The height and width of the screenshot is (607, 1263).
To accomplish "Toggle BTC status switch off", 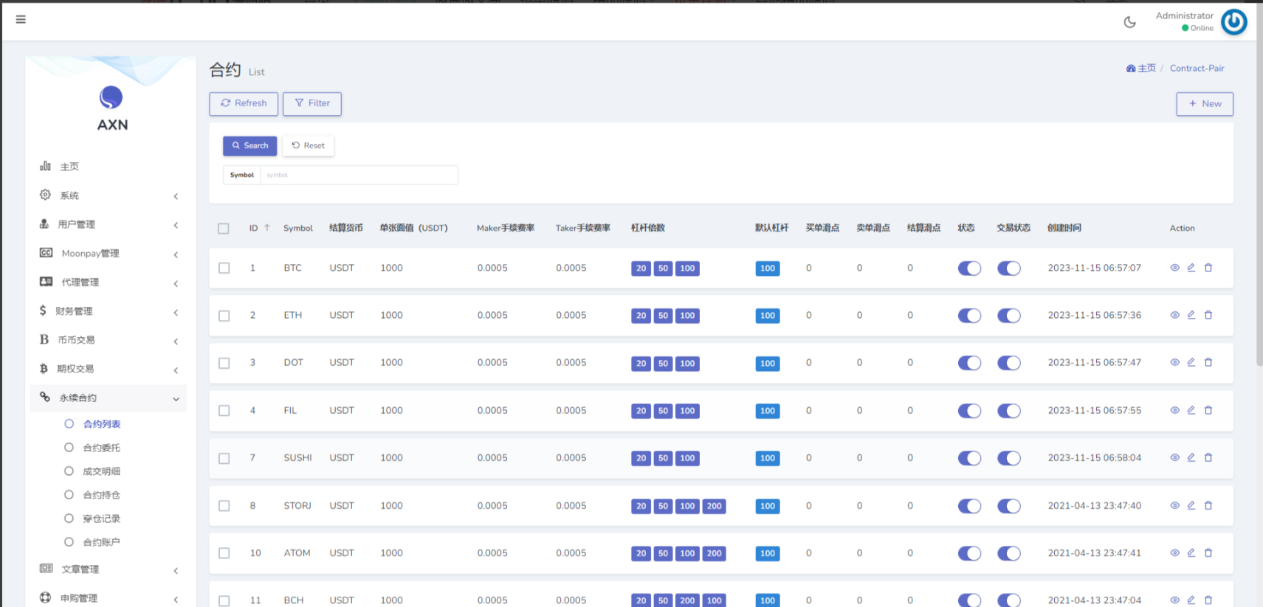I will (x=969, y=268).
